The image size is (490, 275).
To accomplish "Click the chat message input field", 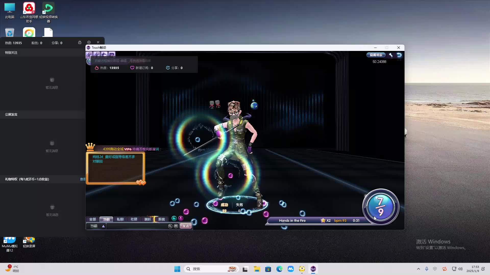I will click(x=137, y=226).
